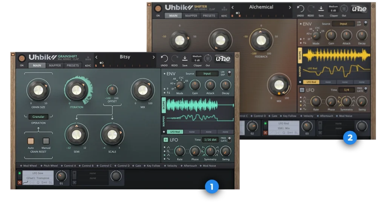Image resolution: width=386 pixels, height=208 pixels.
Task: Click the GRAIN SIZE knob
Action: click(x=38, y=90)
